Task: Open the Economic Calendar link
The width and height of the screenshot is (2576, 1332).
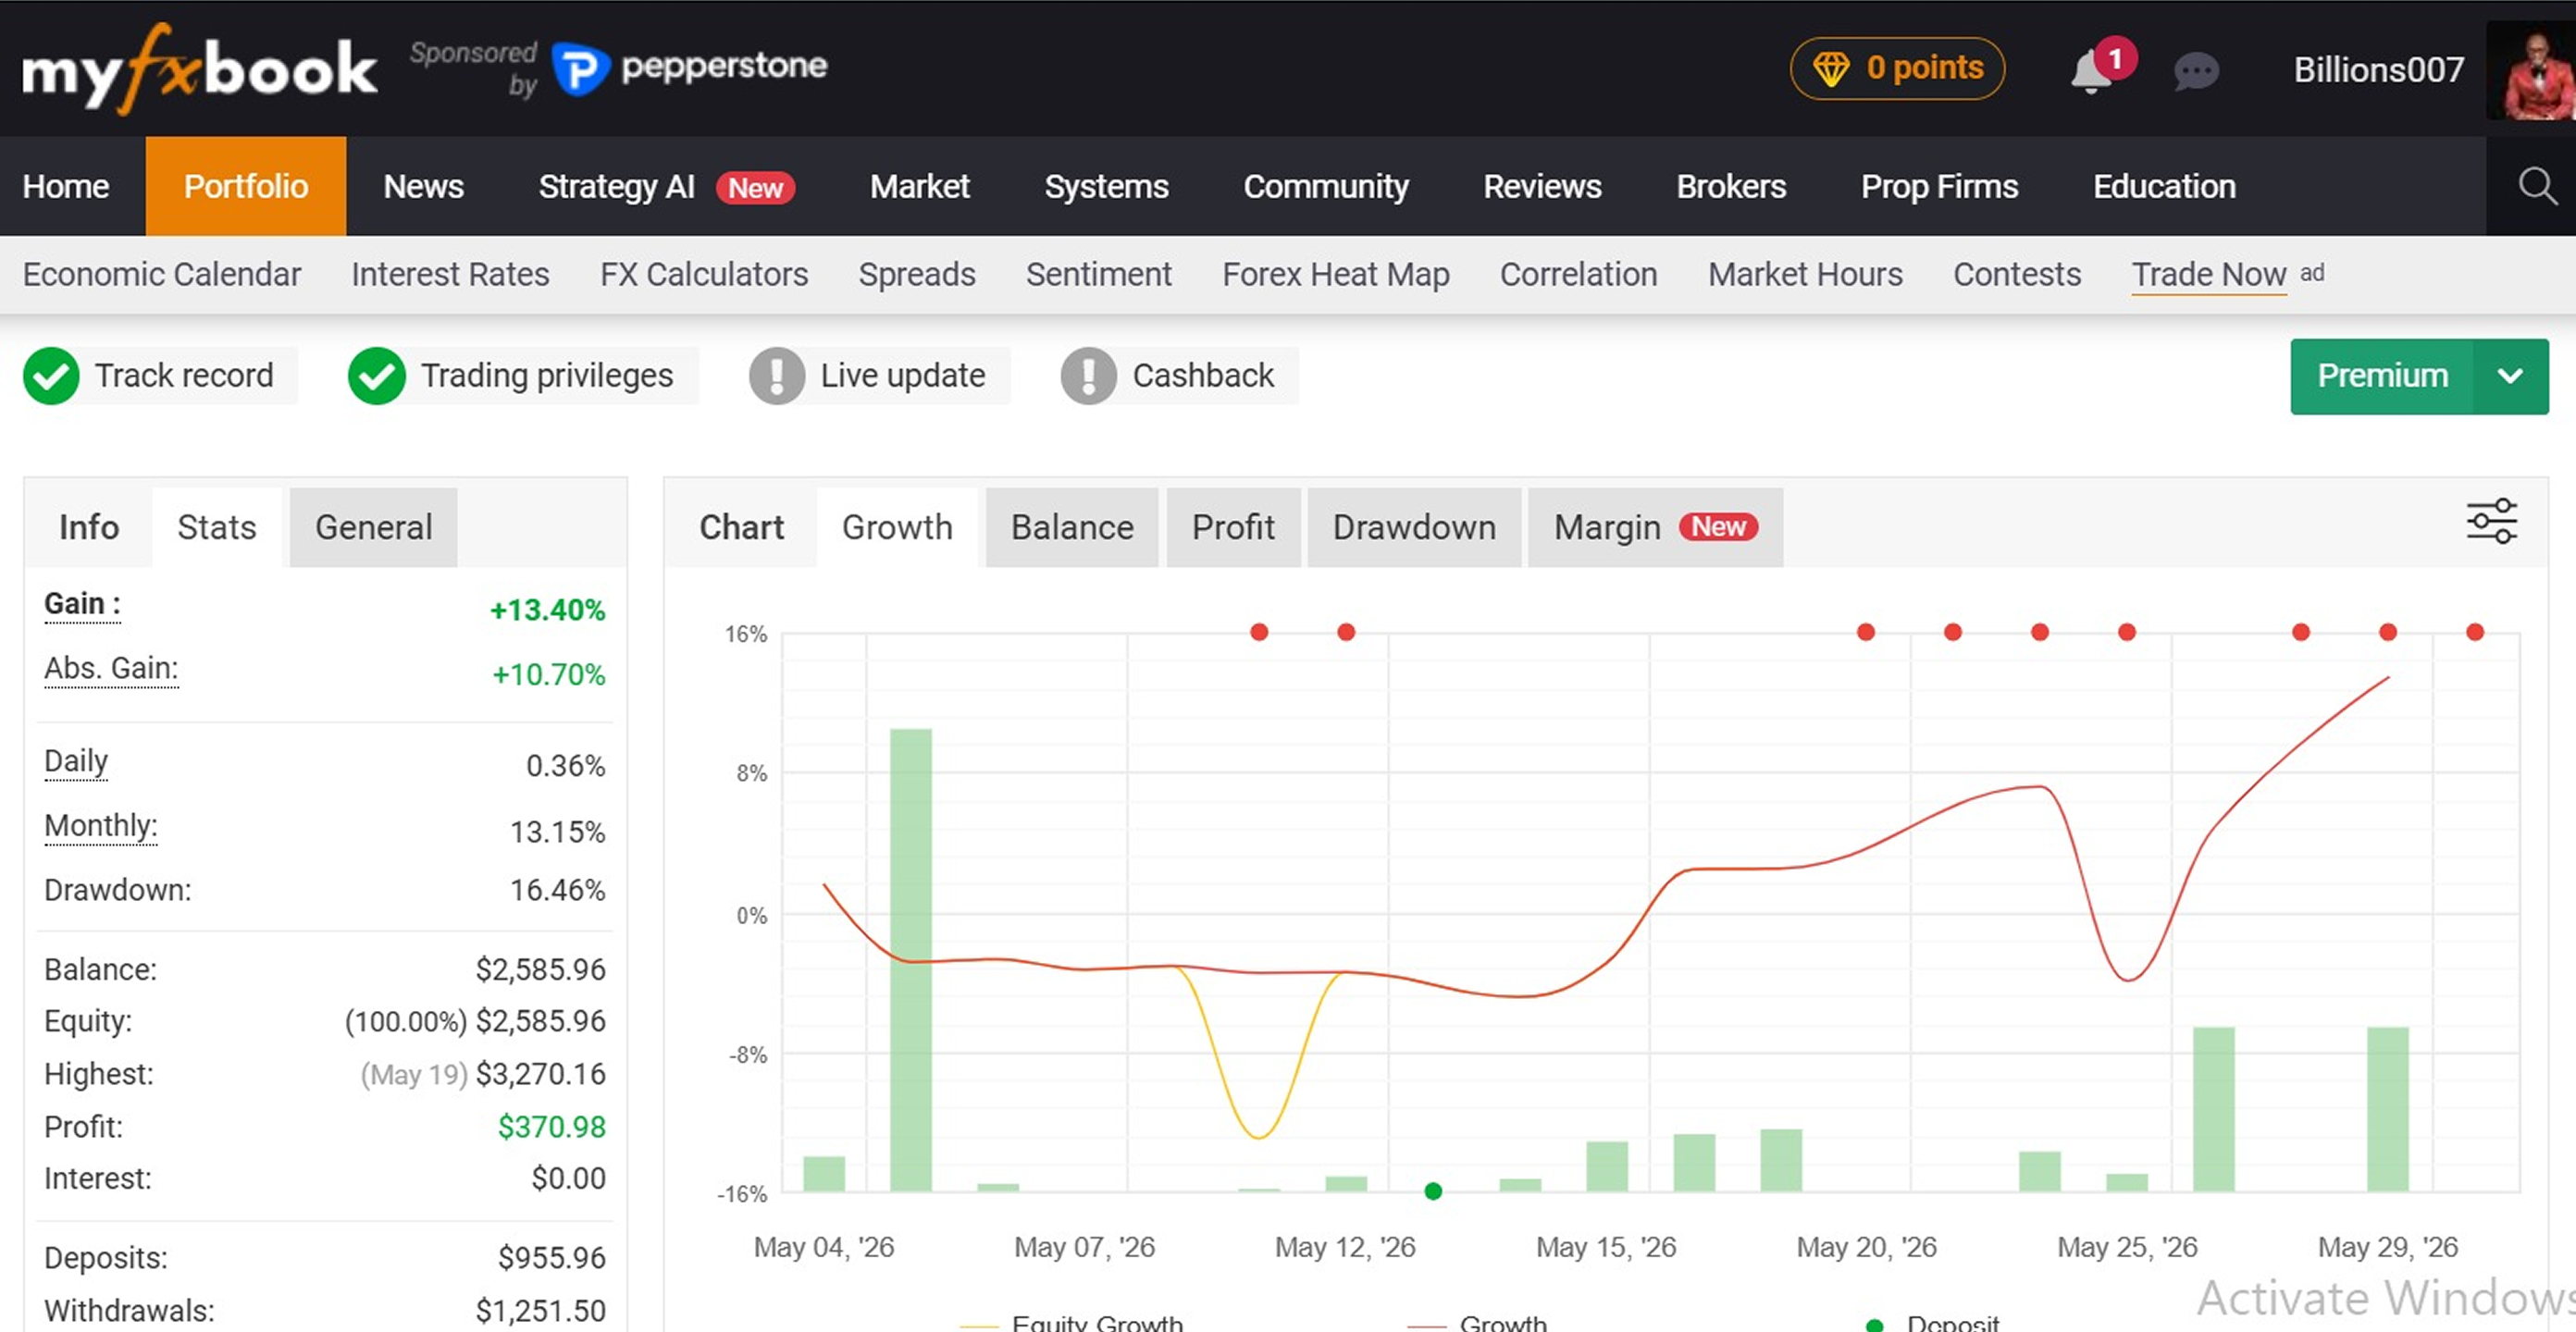Action: (x=161, y=274)
